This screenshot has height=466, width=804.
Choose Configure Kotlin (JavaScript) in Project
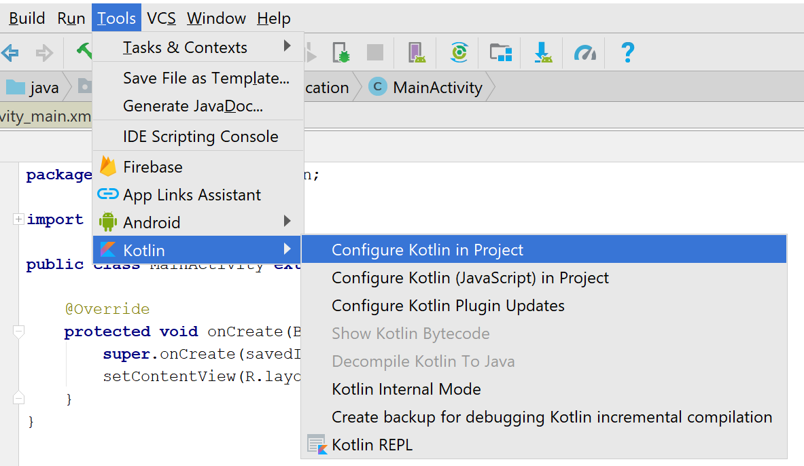coord(544,277)
